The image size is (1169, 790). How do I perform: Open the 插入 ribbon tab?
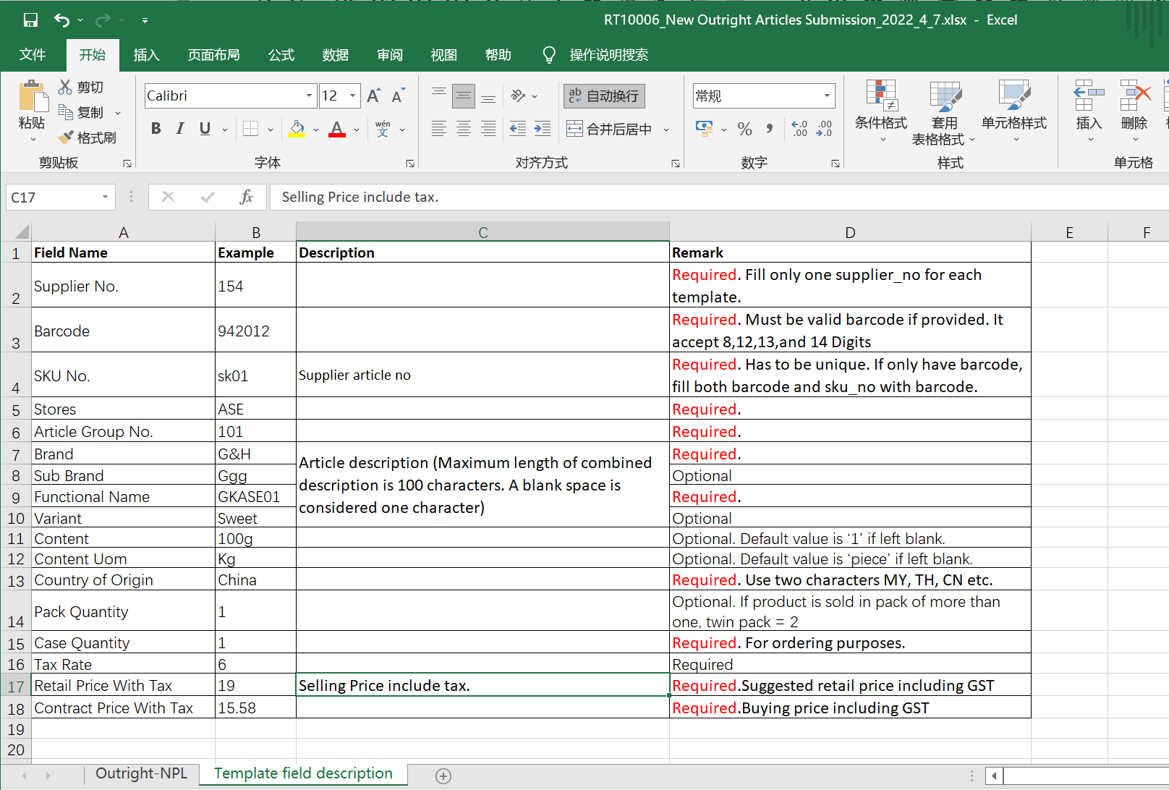pyautogui.click(x=146, y=55)
